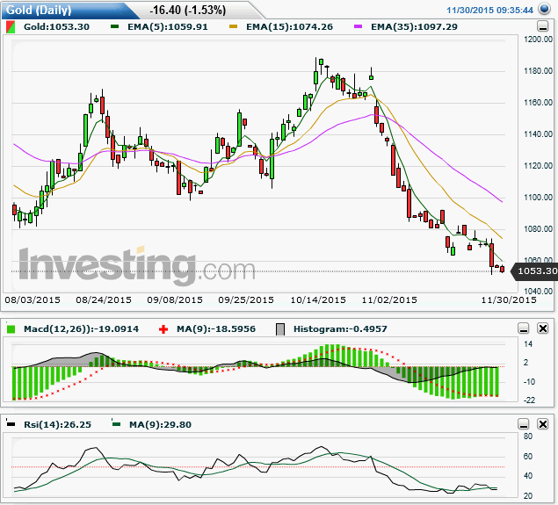This screenshot has width=558, height=505.
Task: Click the highest green candle near 10/14/2015
Action: point(321,61)
